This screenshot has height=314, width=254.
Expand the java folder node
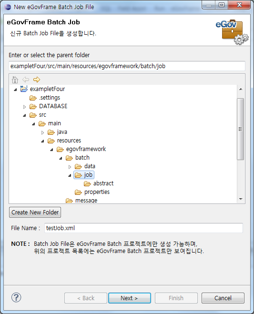[x=42, y=132]
